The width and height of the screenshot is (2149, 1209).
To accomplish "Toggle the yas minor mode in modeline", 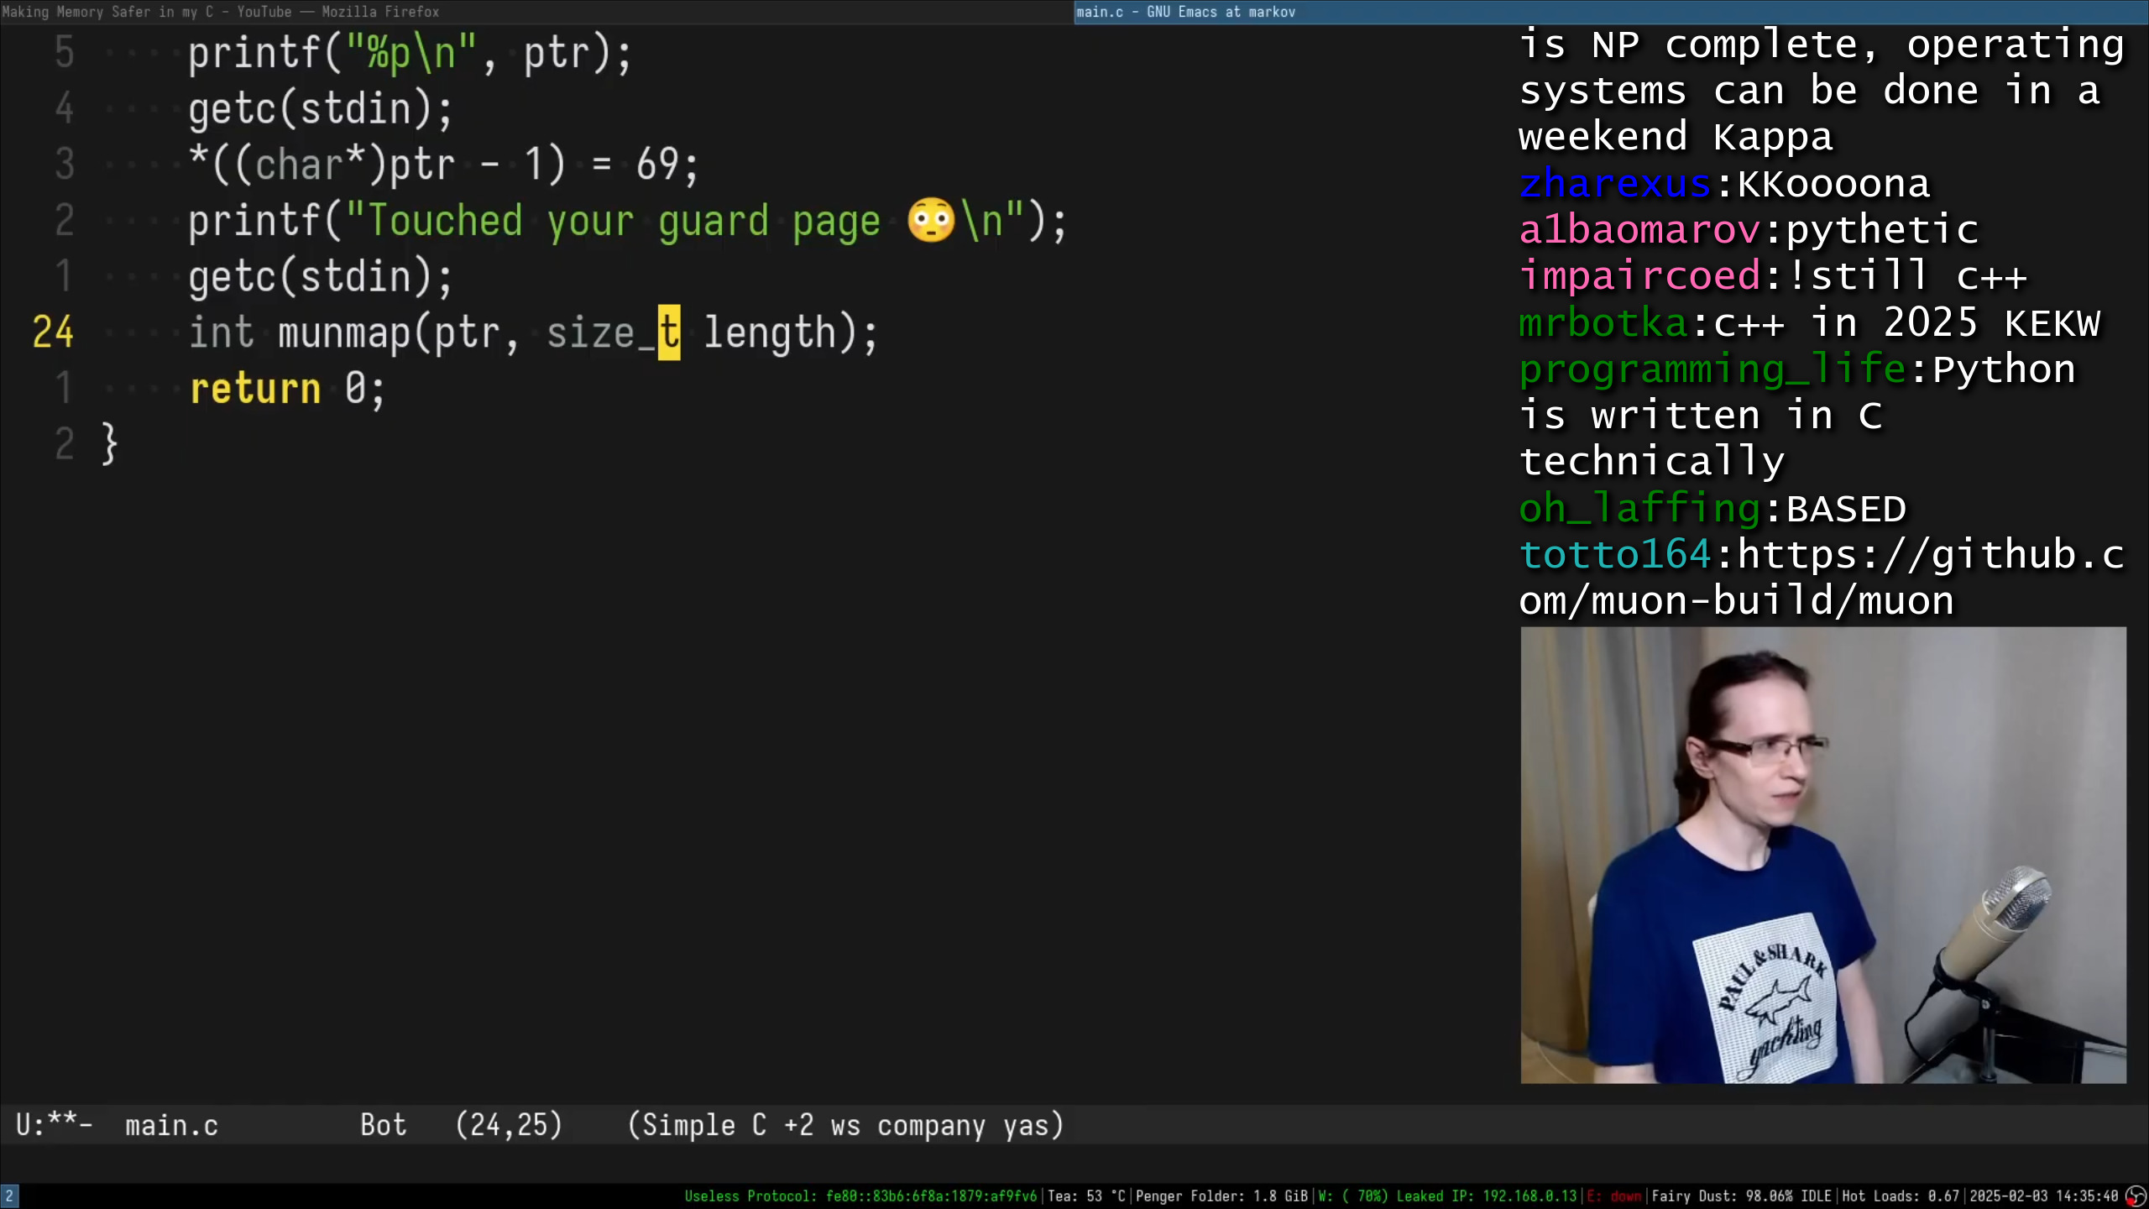I will (1026, 1125).
